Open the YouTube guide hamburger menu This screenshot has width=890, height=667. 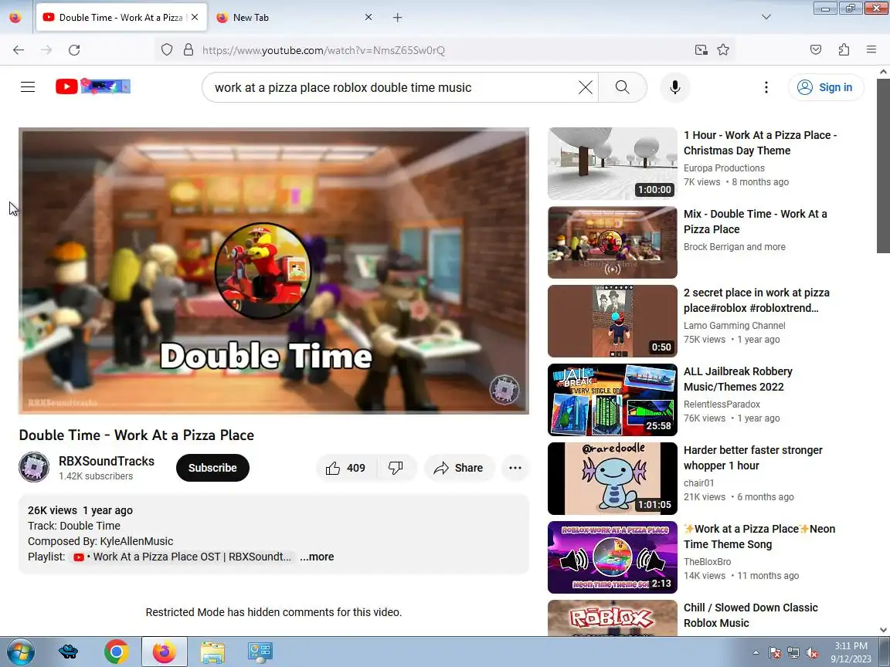(x=28, y=86)
